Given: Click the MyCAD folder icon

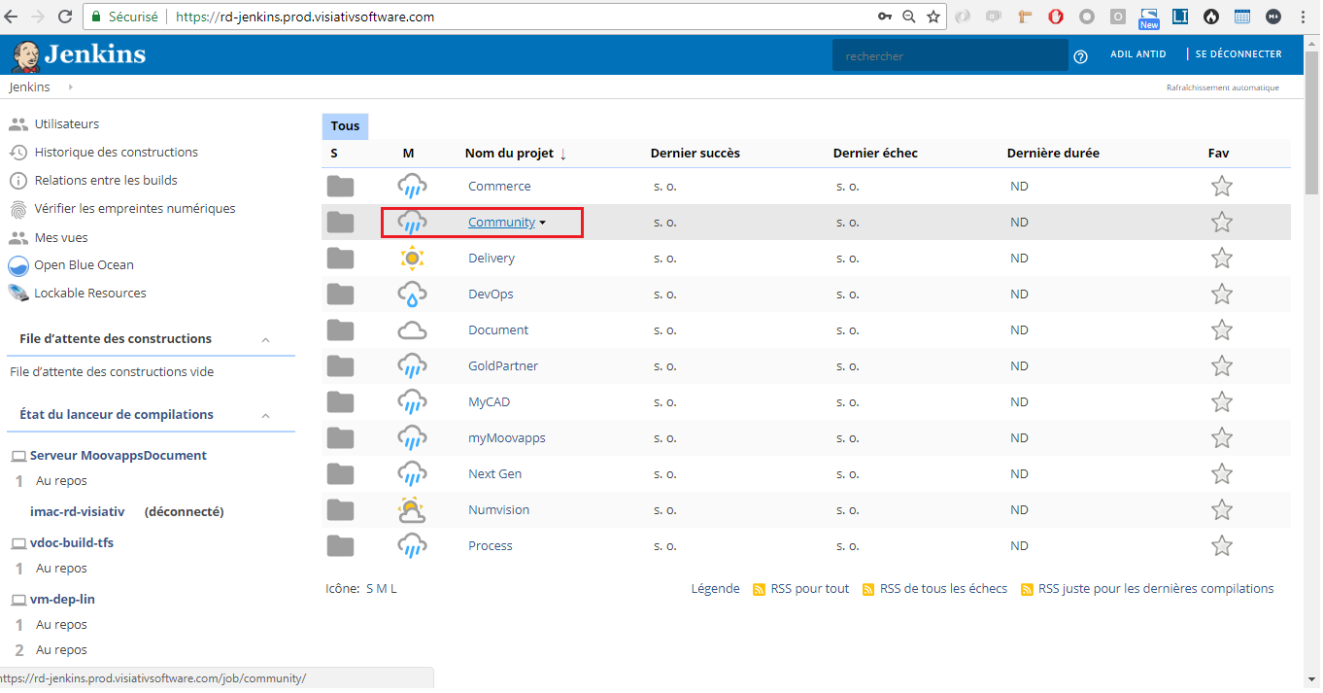Looking at the screenshot, I should pyautogui.click(x=340, y=402).
